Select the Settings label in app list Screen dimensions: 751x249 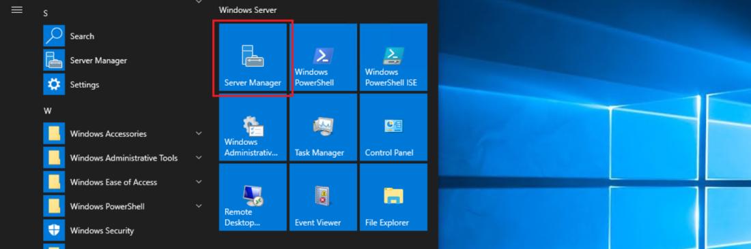coord(84,85)
